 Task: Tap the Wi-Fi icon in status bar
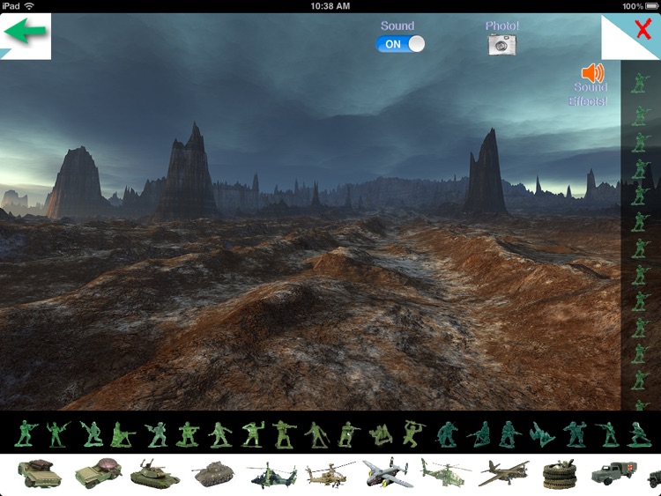[29, 6]
